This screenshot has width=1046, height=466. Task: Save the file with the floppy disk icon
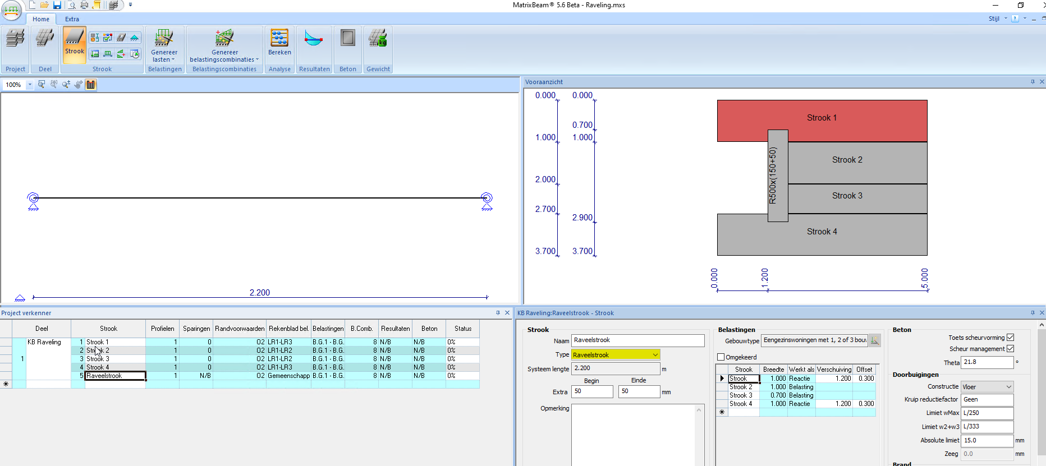coord(57,5)
